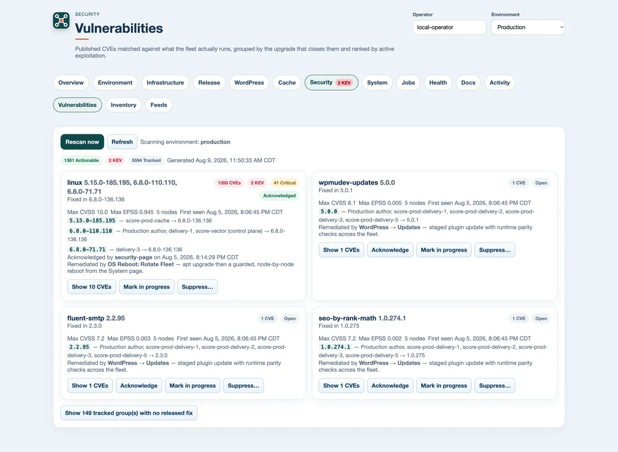Open the Release tab
This screenshot has height=452, width=618.
209,83
